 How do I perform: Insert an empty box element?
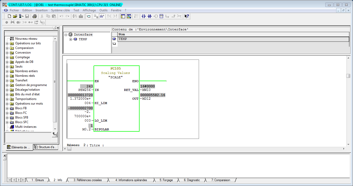tap(162, 16)
